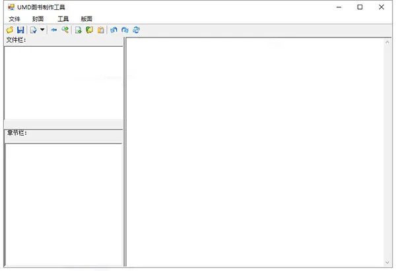396x271 pixels.
Task: Open the 版面 menu
Action: click(x=86, y=19)
